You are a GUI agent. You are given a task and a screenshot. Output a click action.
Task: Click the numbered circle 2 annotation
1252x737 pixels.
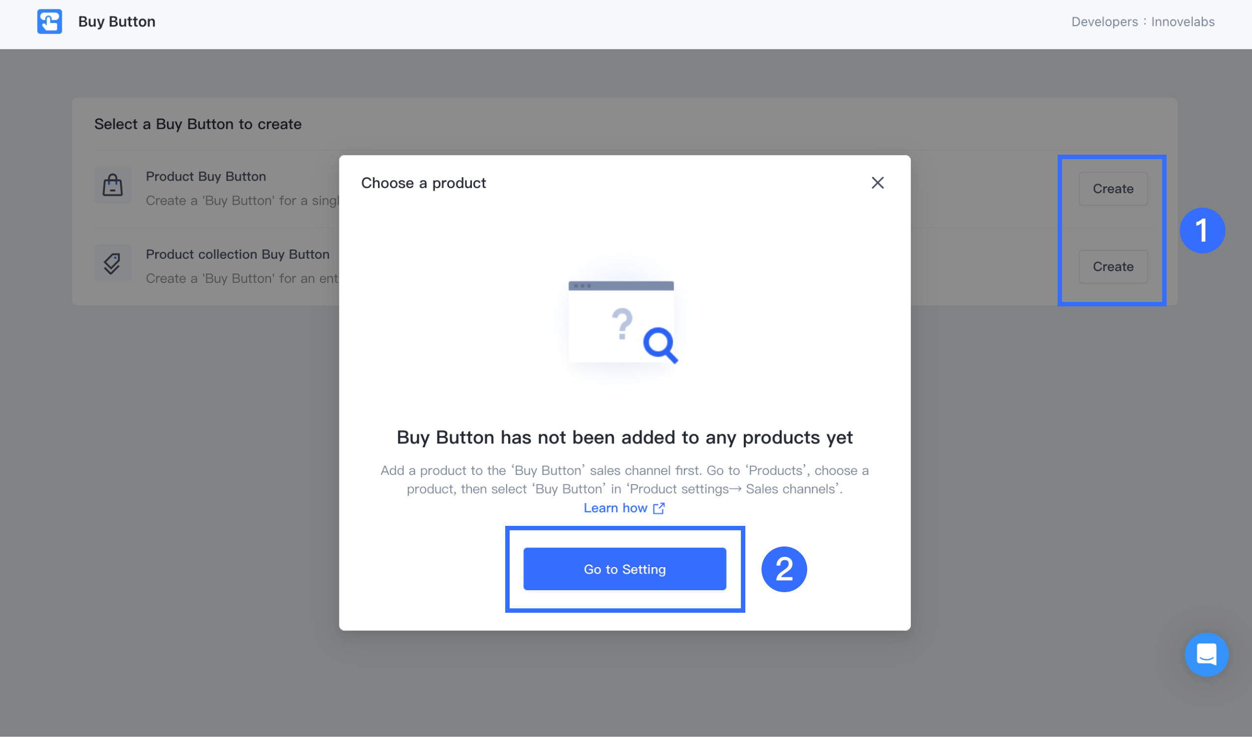pyautogui.click(x=784, y=569)
